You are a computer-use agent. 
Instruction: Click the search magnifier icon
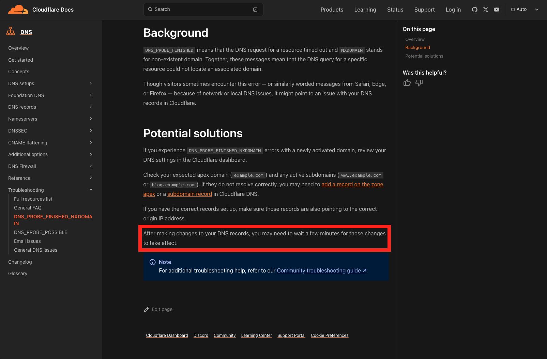tap(150, 10)
